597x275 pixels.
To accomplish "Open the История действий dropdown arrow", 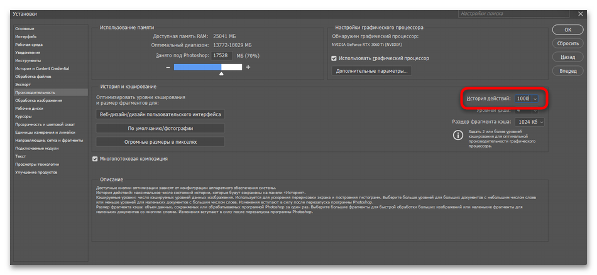I will tap(535, 99).
